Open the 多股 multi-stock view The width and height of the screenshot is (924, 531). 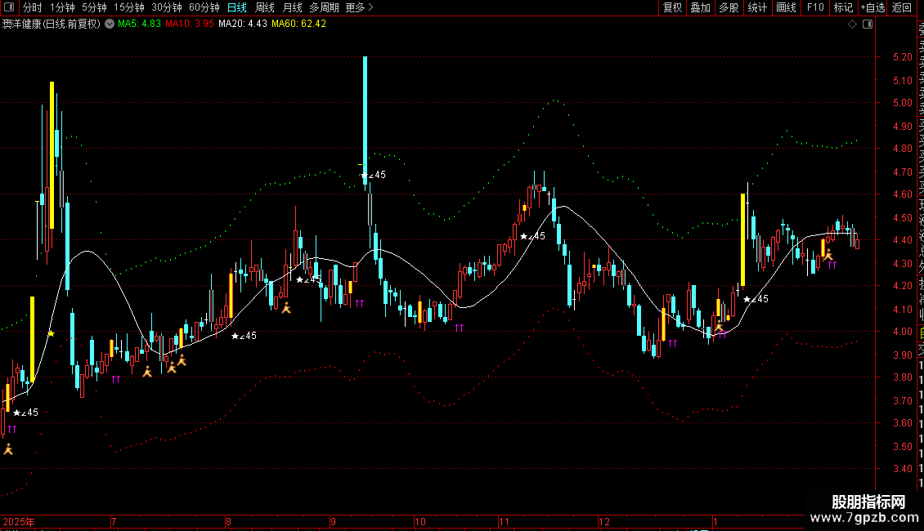[x=729, y=7]
